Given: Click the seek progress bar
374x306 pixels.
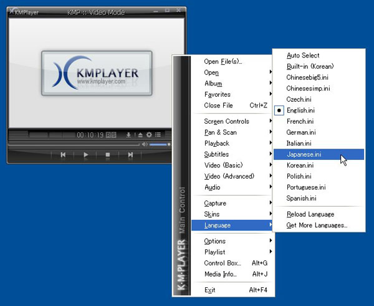Looking at the screenshot, I should 74,144.
